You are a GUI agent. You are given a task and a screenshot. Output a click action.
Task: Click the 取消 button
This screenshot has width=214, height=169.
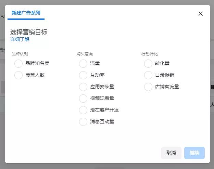[171, 153]
